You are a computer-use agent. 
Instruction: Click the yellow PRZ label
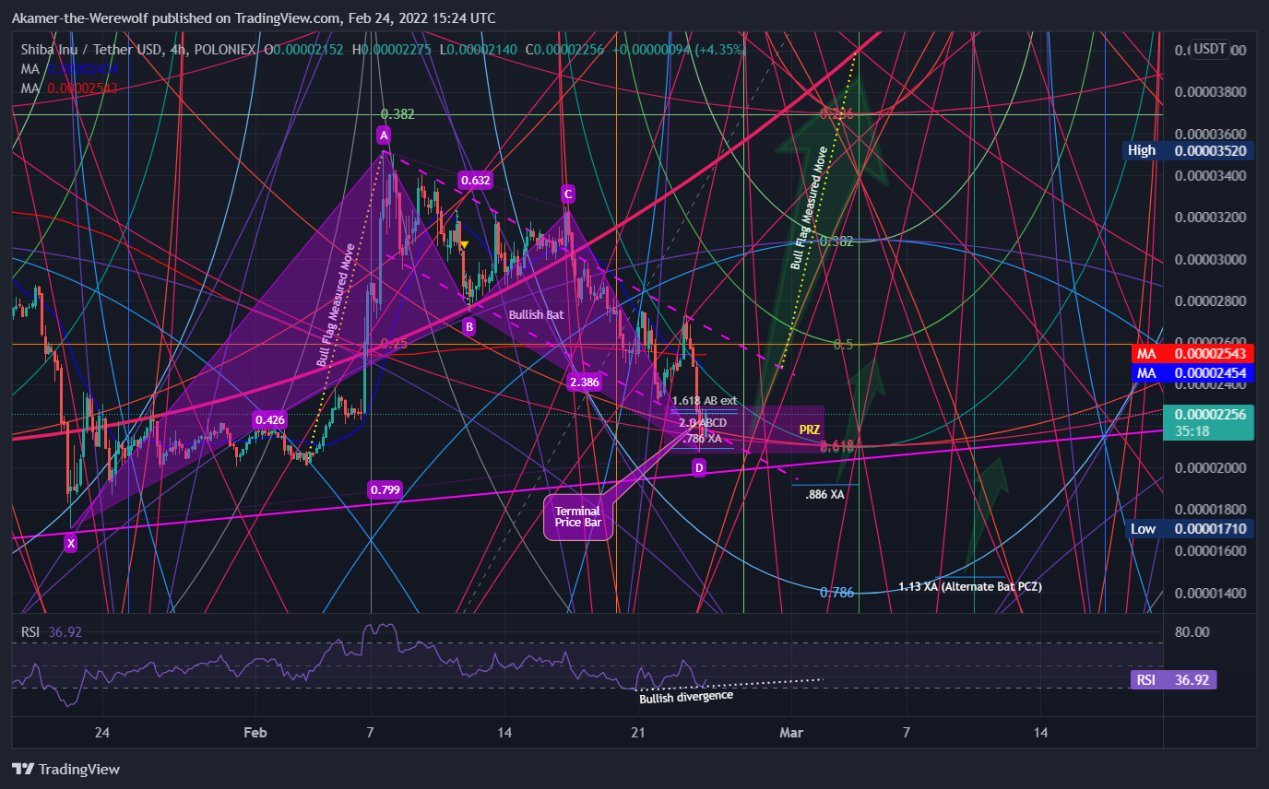810,430
